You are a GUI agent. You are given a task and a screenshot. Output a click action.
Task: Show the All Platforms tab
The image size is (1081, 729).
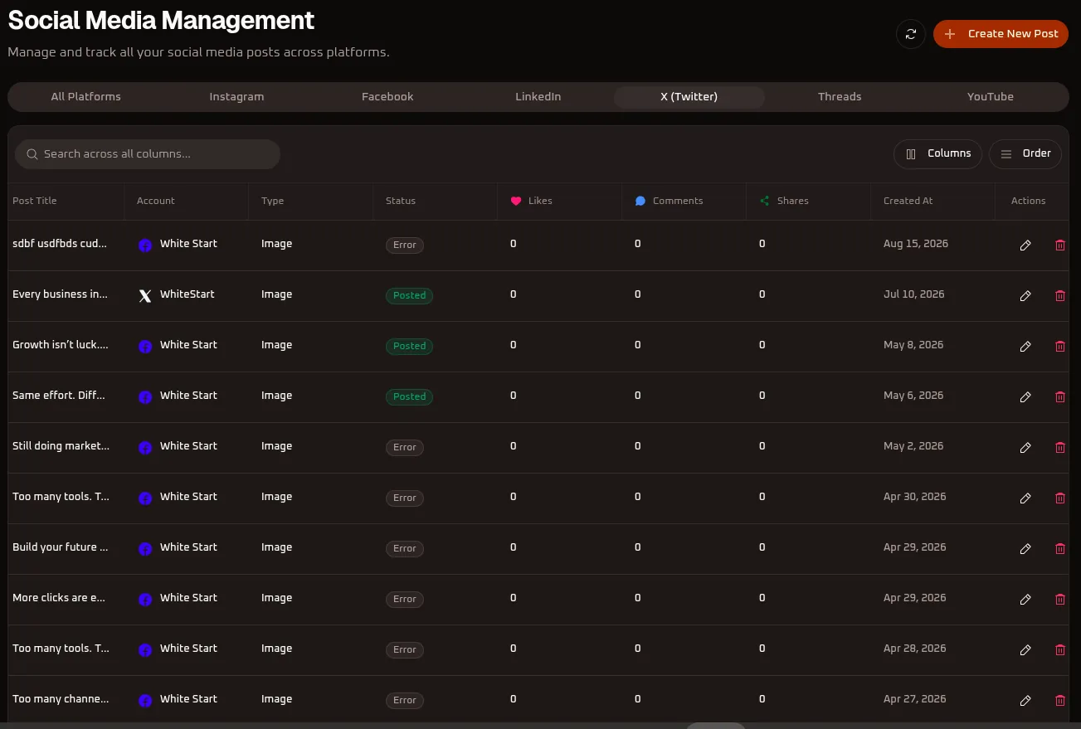pos(86,97)
